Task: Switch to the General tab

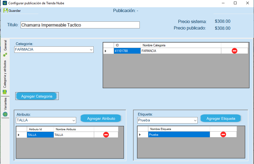Action: 5,49
